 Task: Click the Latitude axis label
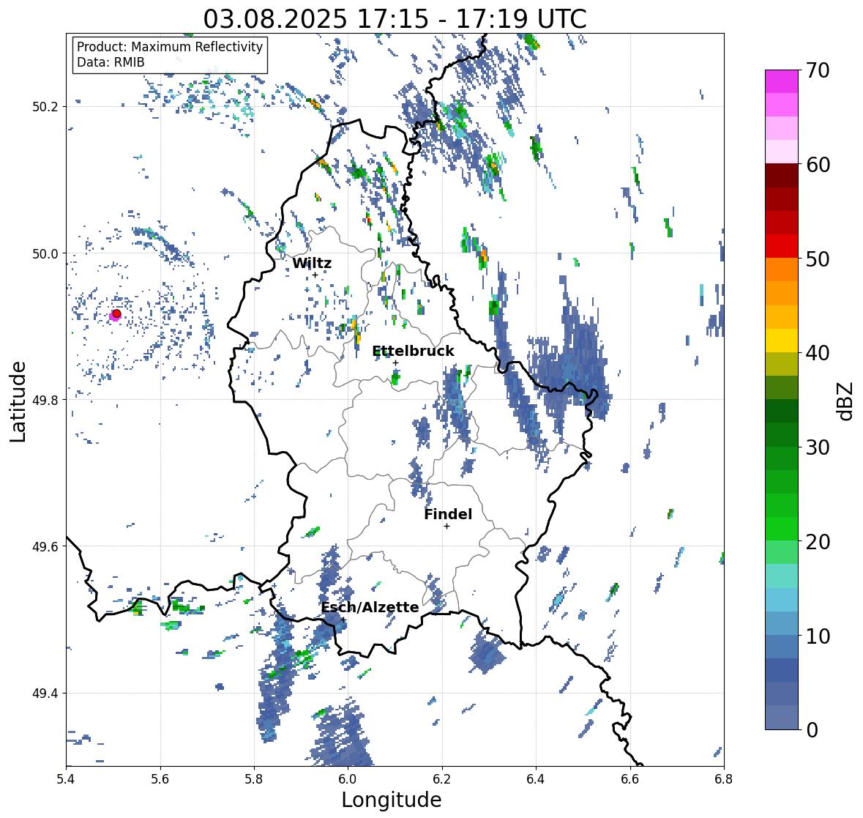[18, 401]
